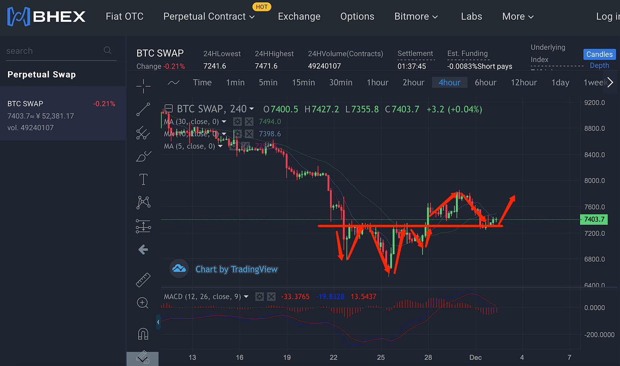Select the 1day interval tab
The height and width of the screenshot is (366, 620).
pos(560,82)
